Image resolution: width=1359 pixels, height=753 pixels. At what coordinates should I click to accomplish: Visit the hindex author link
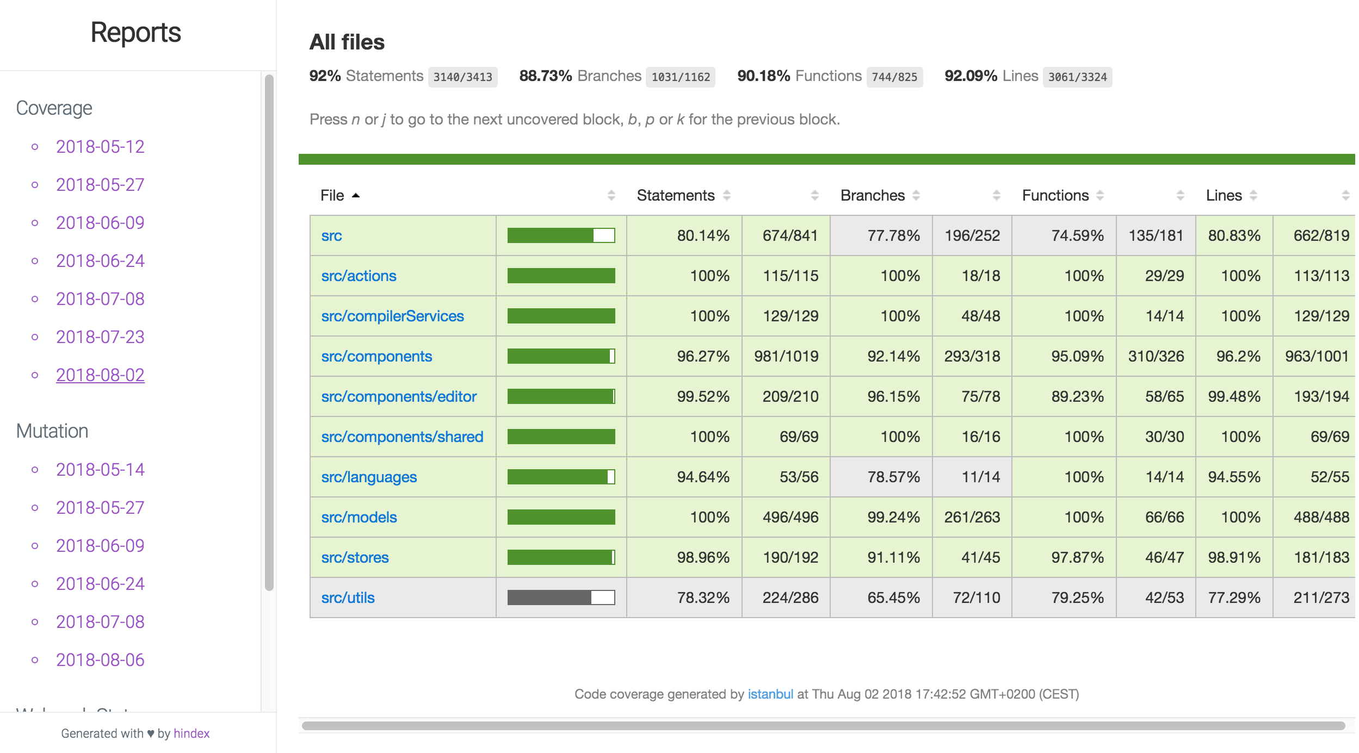(192, 733)
